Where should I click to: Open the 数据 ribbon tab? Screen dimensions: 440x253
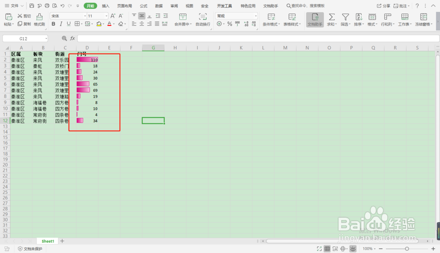tap(159, 6)
